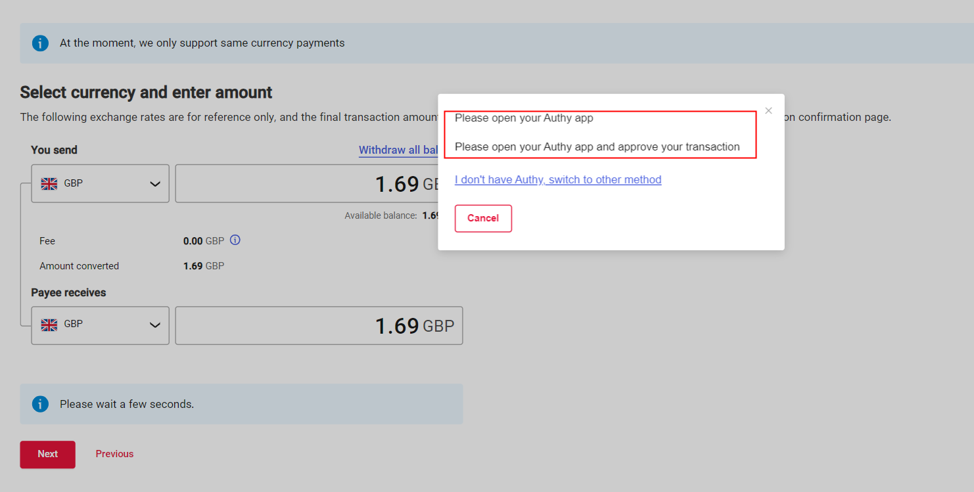This screenshot has height=492, width=974.
Task: Switch to other method instead of Authy
Action: [558, 180]
